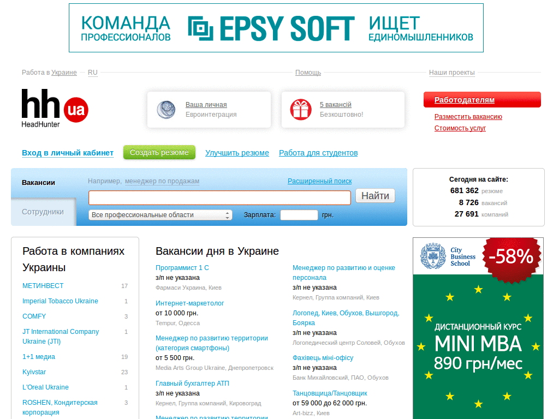Click the 681 362 резюме count
The width and height of the screenshot is (559, 419).
click(x=476, y=190)
